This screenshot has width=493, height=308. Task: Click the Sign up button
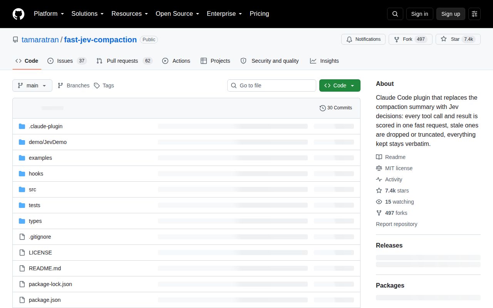pyautogui.click(x=451, y=14)
